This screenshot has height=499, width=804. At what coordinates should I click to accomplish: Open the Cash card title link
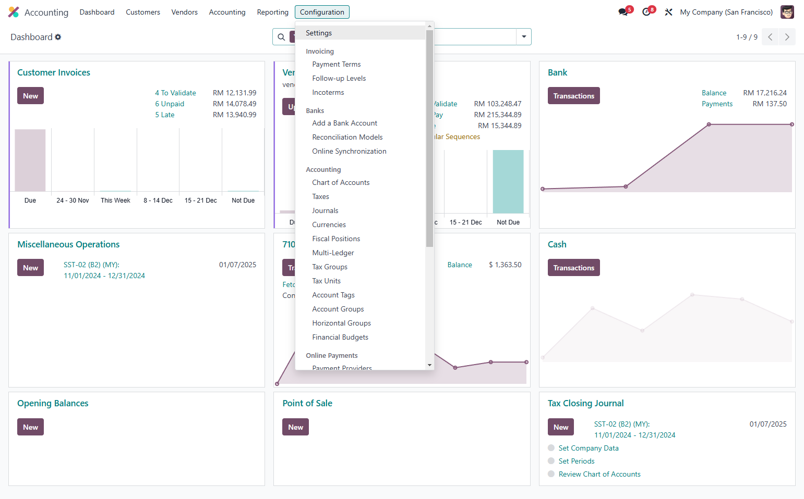tap(557, 244)
